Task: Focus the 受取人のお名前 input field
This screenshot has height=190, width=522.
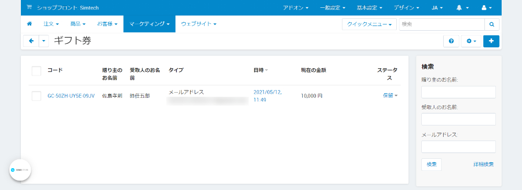Action: coord(458,119)
